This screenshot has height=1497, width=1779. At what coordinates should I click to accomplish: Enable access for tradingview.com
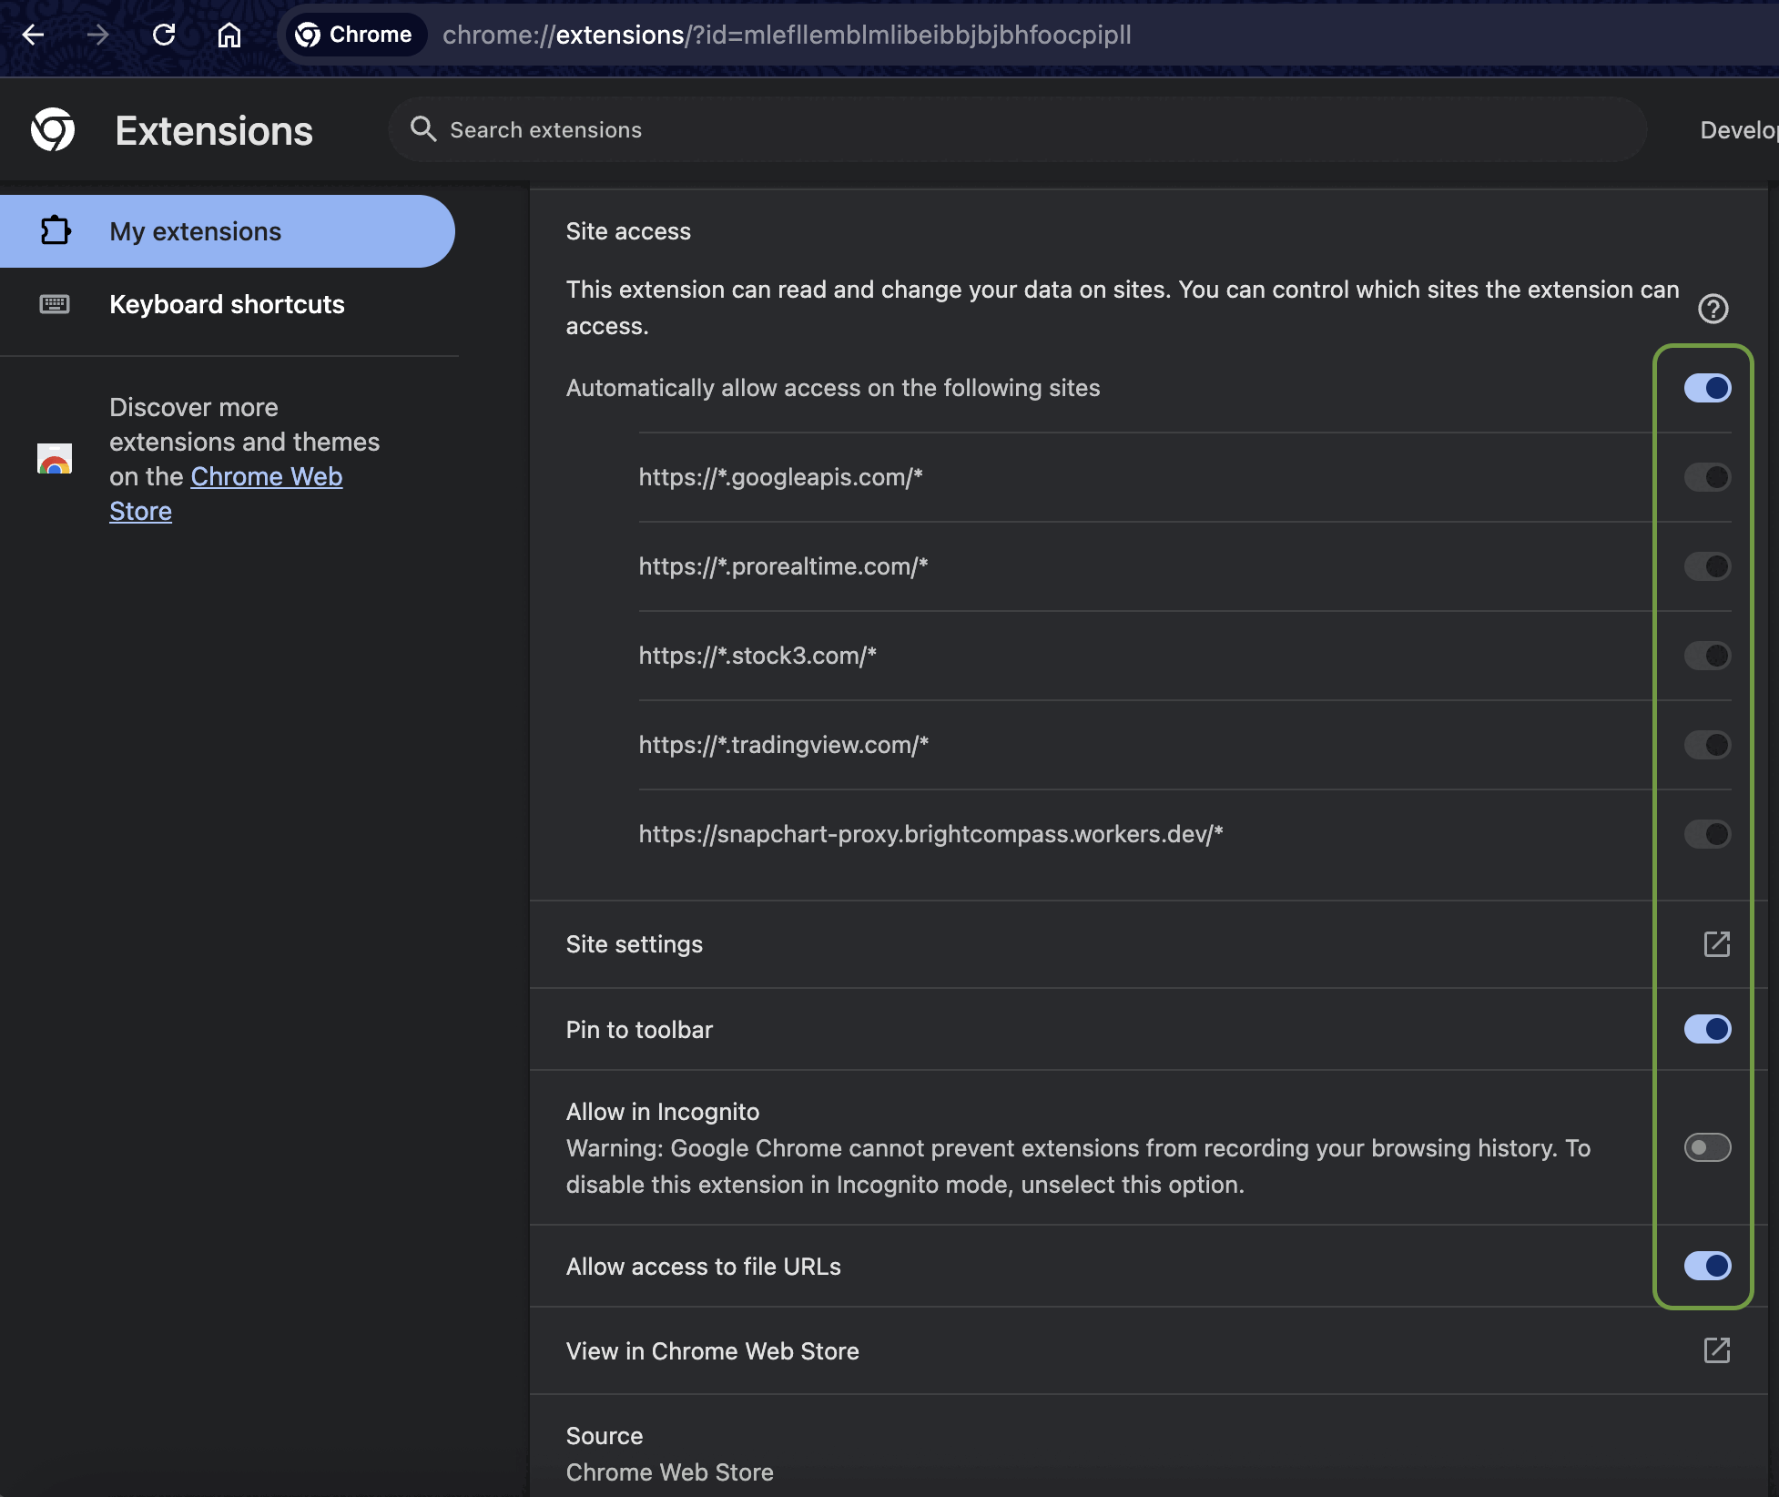[x=1706, y=745]
